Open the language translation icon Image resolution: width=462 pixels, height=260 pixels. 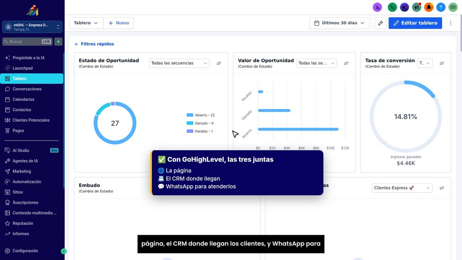(x=377, y=8)
